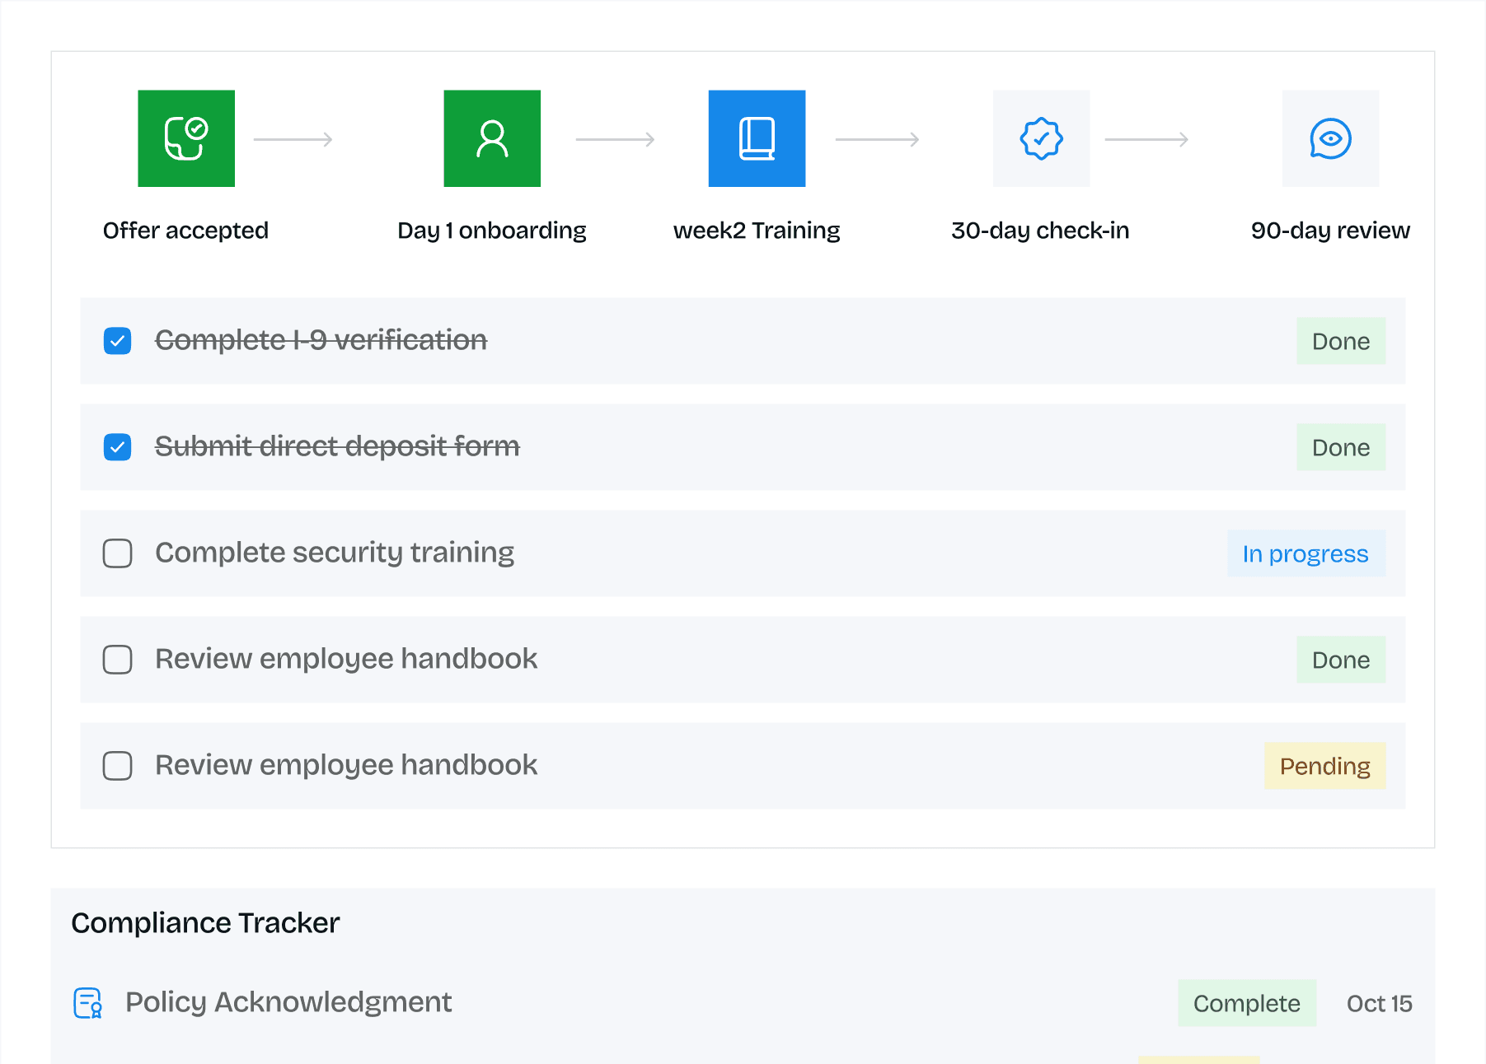Click the Complete security training task text
The image size is (1486, 1064).
335,553
